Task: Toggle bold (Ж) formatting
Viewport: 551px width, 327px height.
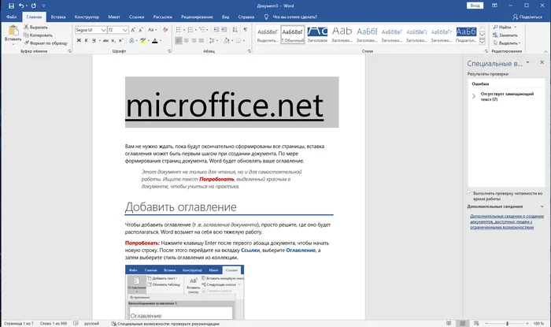Action: point(79,40)
